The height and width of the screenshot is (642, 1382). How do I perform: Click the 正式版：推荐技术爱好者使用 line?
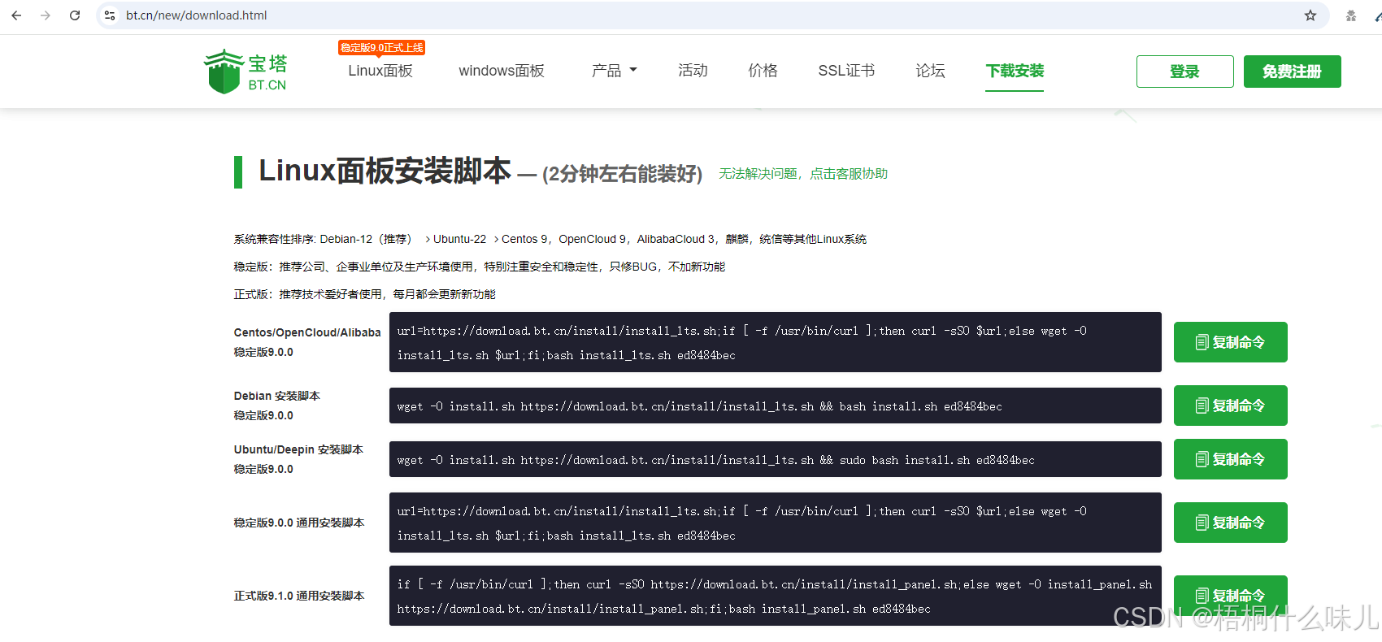coord(365,294)
